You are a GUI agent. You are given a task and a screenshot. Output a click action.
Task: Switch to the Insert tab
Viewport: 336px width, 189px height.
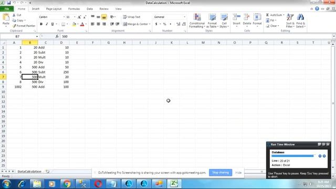click(36, 9)
